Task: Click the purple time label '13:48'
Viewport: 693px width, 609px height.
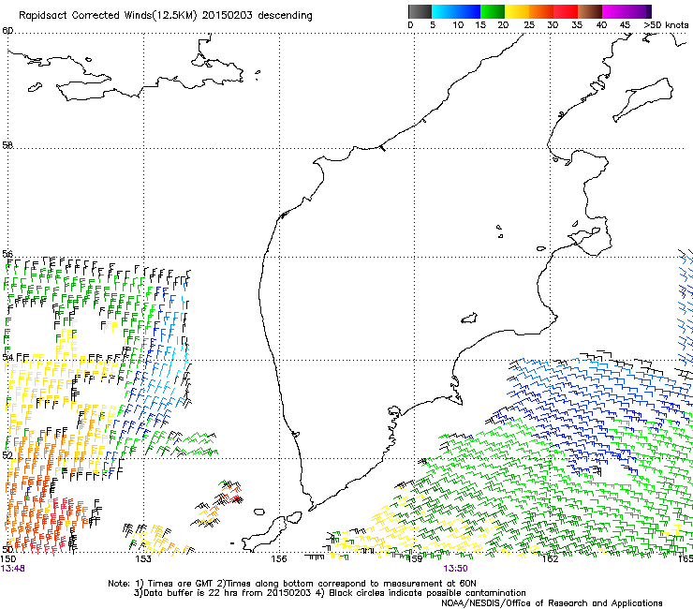Action: (x=13, y=569)
